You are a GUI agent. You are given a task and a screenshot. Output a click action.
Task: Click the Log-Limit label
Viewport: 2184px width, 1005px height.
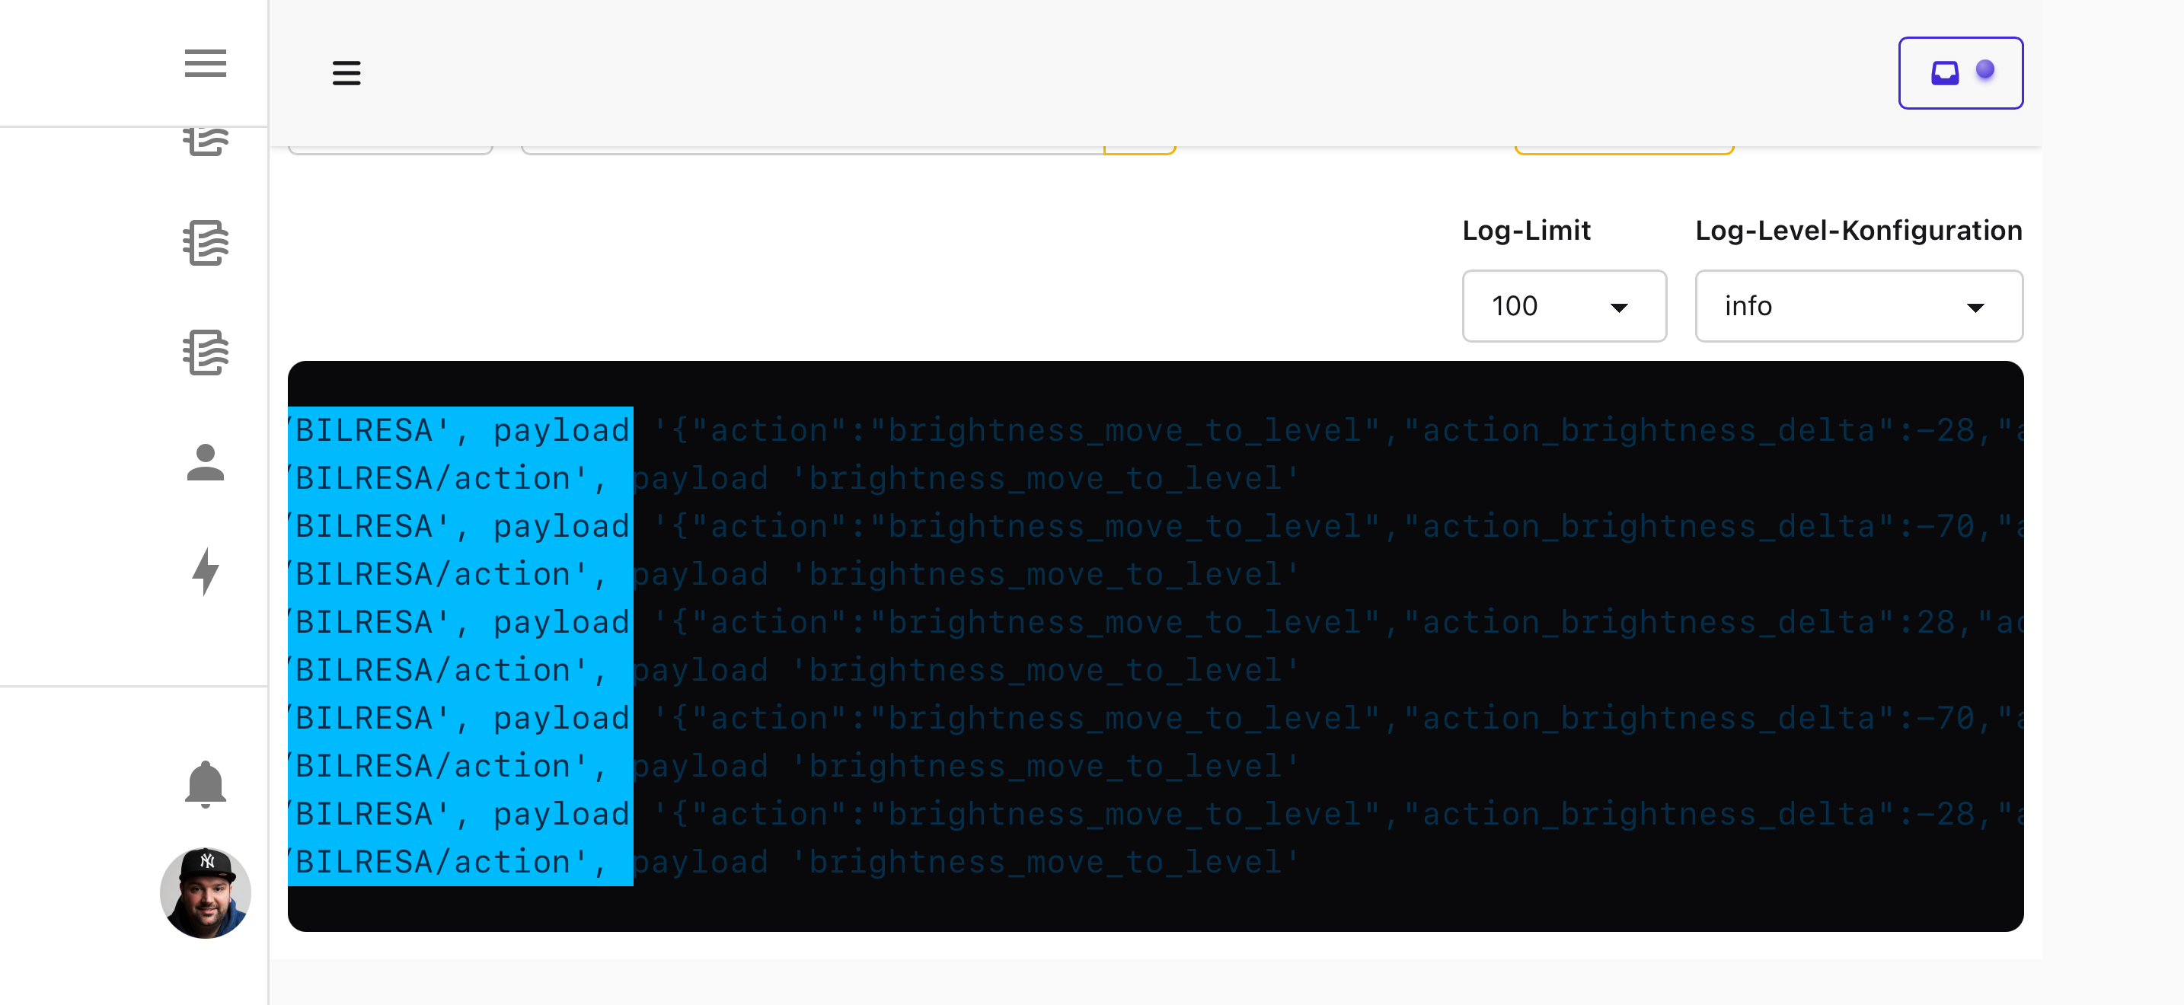[1525, 231]
